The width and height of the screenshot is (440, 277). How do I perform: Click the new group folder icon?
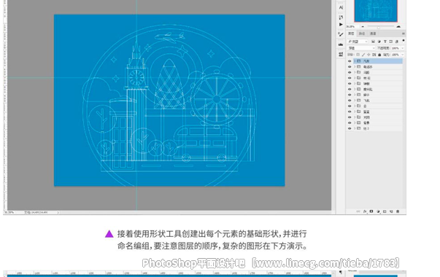tap(385, 211)
